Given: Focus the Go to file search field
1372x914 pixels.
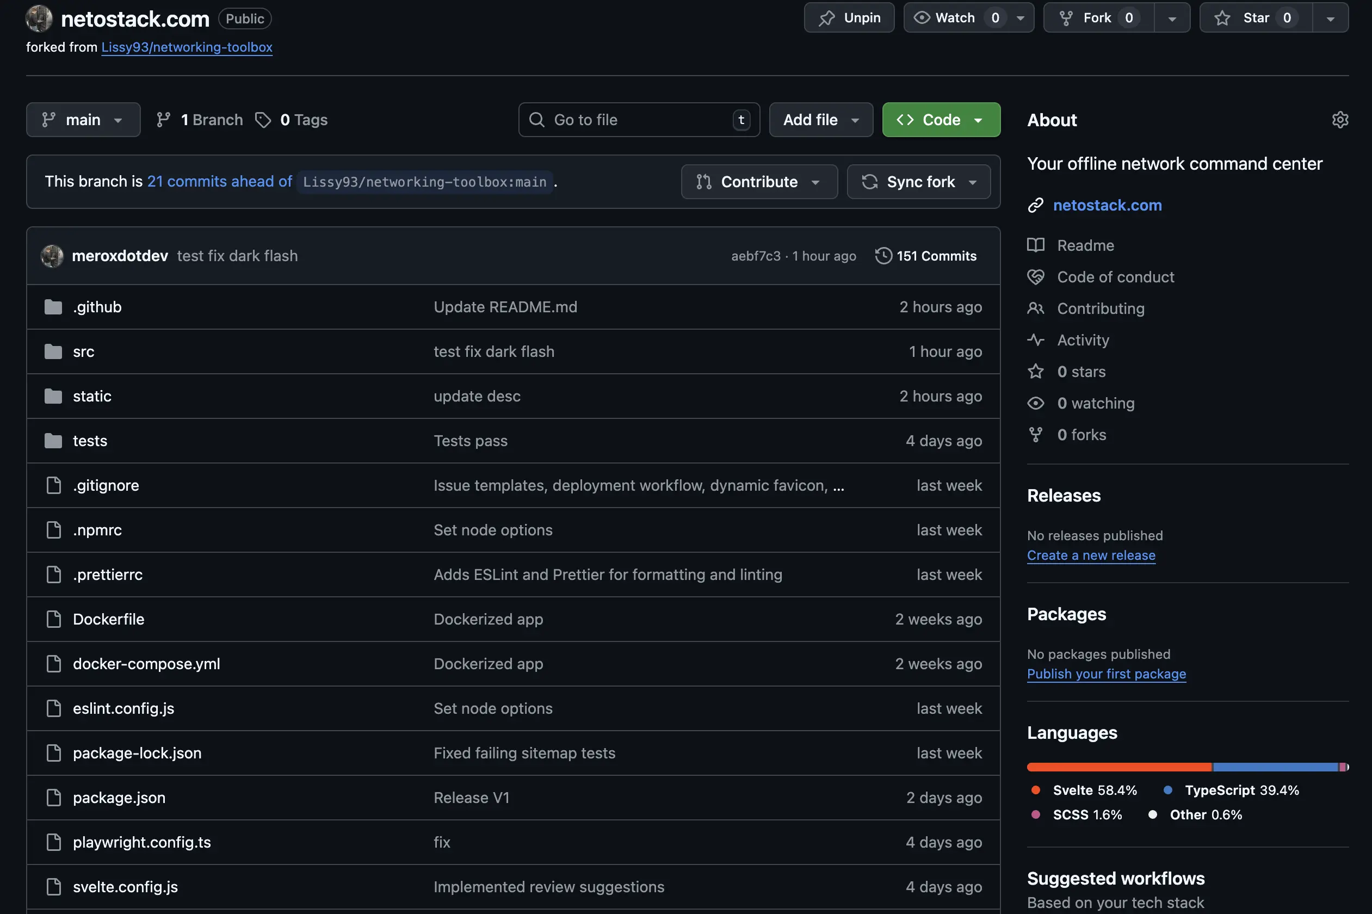Looking at the screenshot, I should [638, 120].
